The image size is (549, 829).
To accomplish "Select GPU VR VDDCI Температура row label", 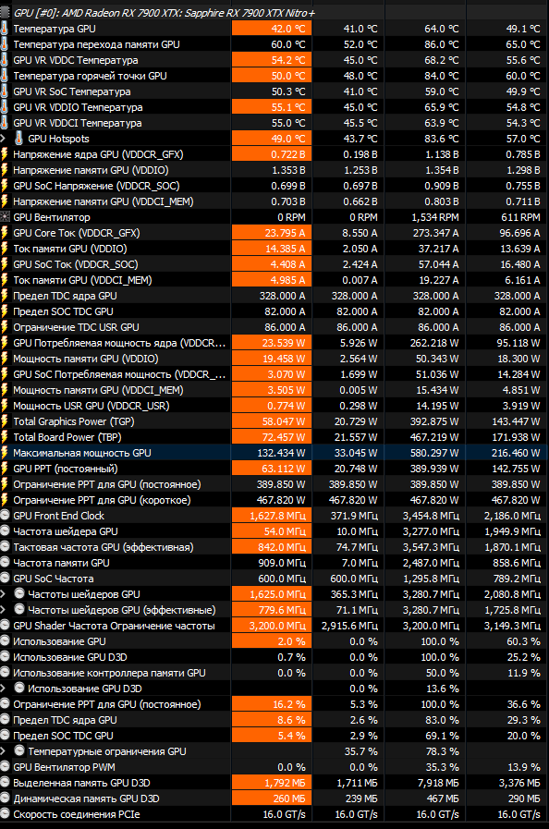I will point(78,123).
